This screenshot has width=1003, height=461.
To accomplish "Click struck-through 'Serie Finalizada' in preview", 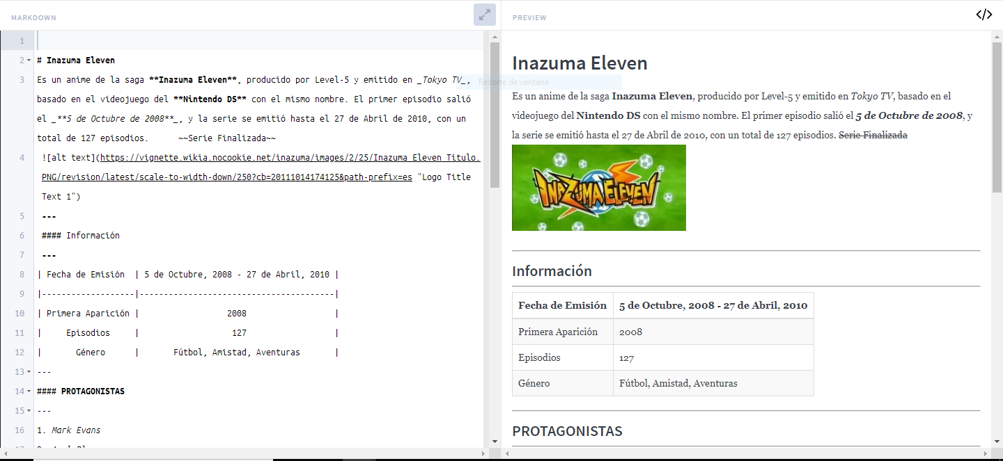I will (x=873, y=135).
